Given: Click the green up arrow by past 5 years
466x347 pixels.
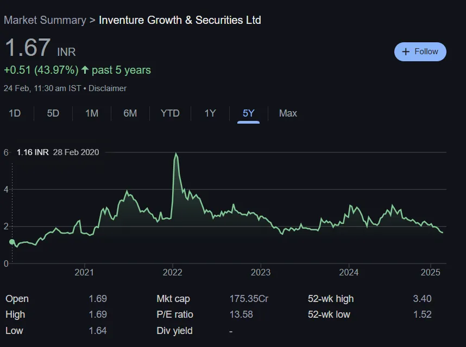Looking at the screenshot, I should (x=85, y=70).
